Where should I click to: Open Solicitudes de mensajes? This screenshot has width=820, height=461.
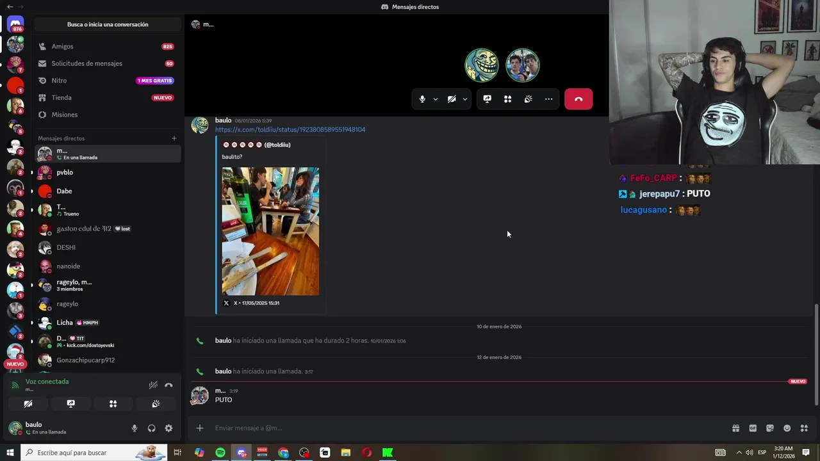108,63
